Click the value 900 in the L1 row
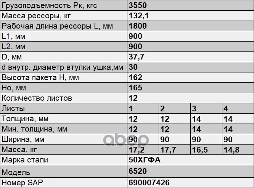Viewport: 254px width, 188px height. (135, 36)
